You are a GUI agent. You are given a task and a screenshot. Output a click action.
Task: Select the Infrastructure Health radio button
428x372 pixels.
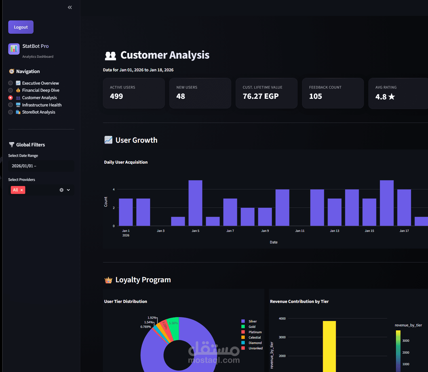coord(10,105)
